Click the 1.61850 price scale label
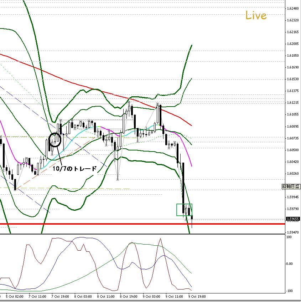The image size is (301, 302). coord(293,56)
